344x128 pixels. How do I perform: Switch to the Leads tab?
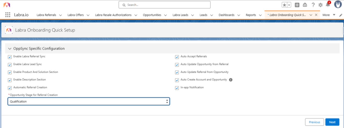coord(203,15)
